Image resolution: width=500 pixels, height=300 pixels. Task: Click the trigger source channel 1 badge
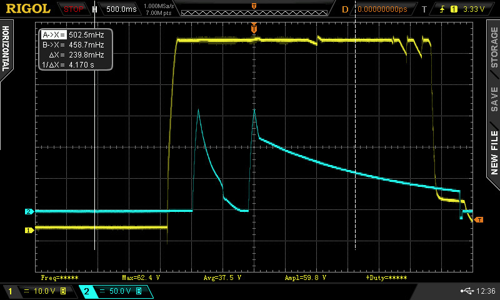[x=454, y=9]
